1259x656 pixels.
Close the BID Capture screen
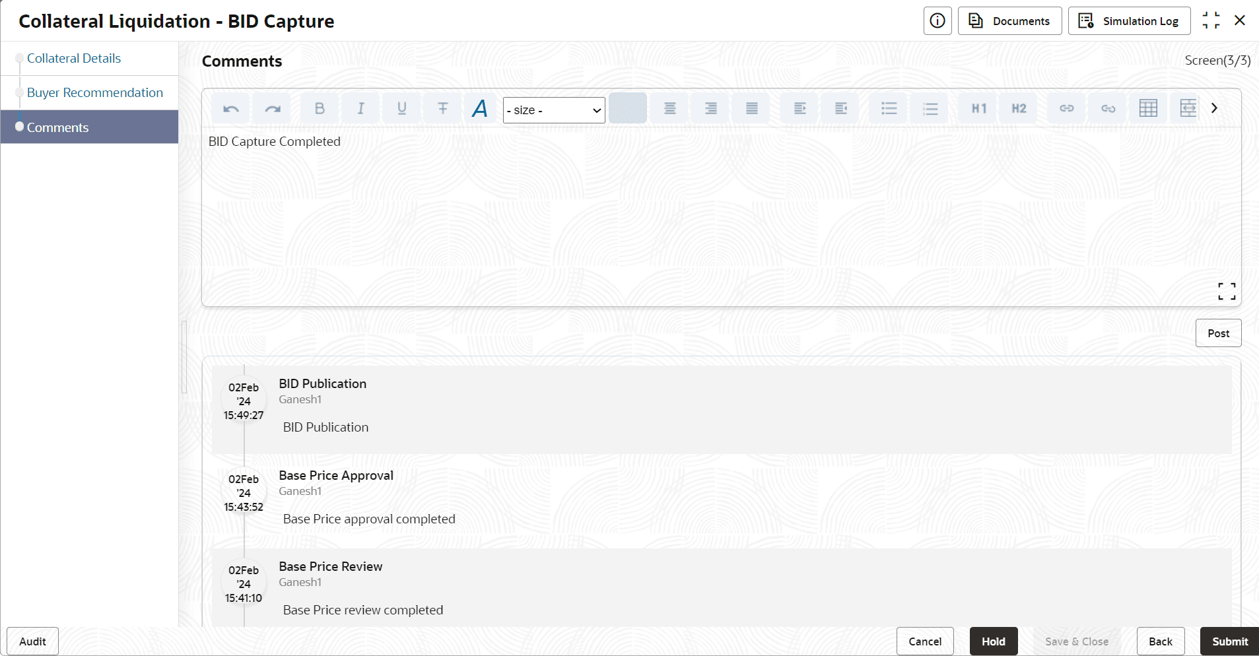[x=1240, y=20]
